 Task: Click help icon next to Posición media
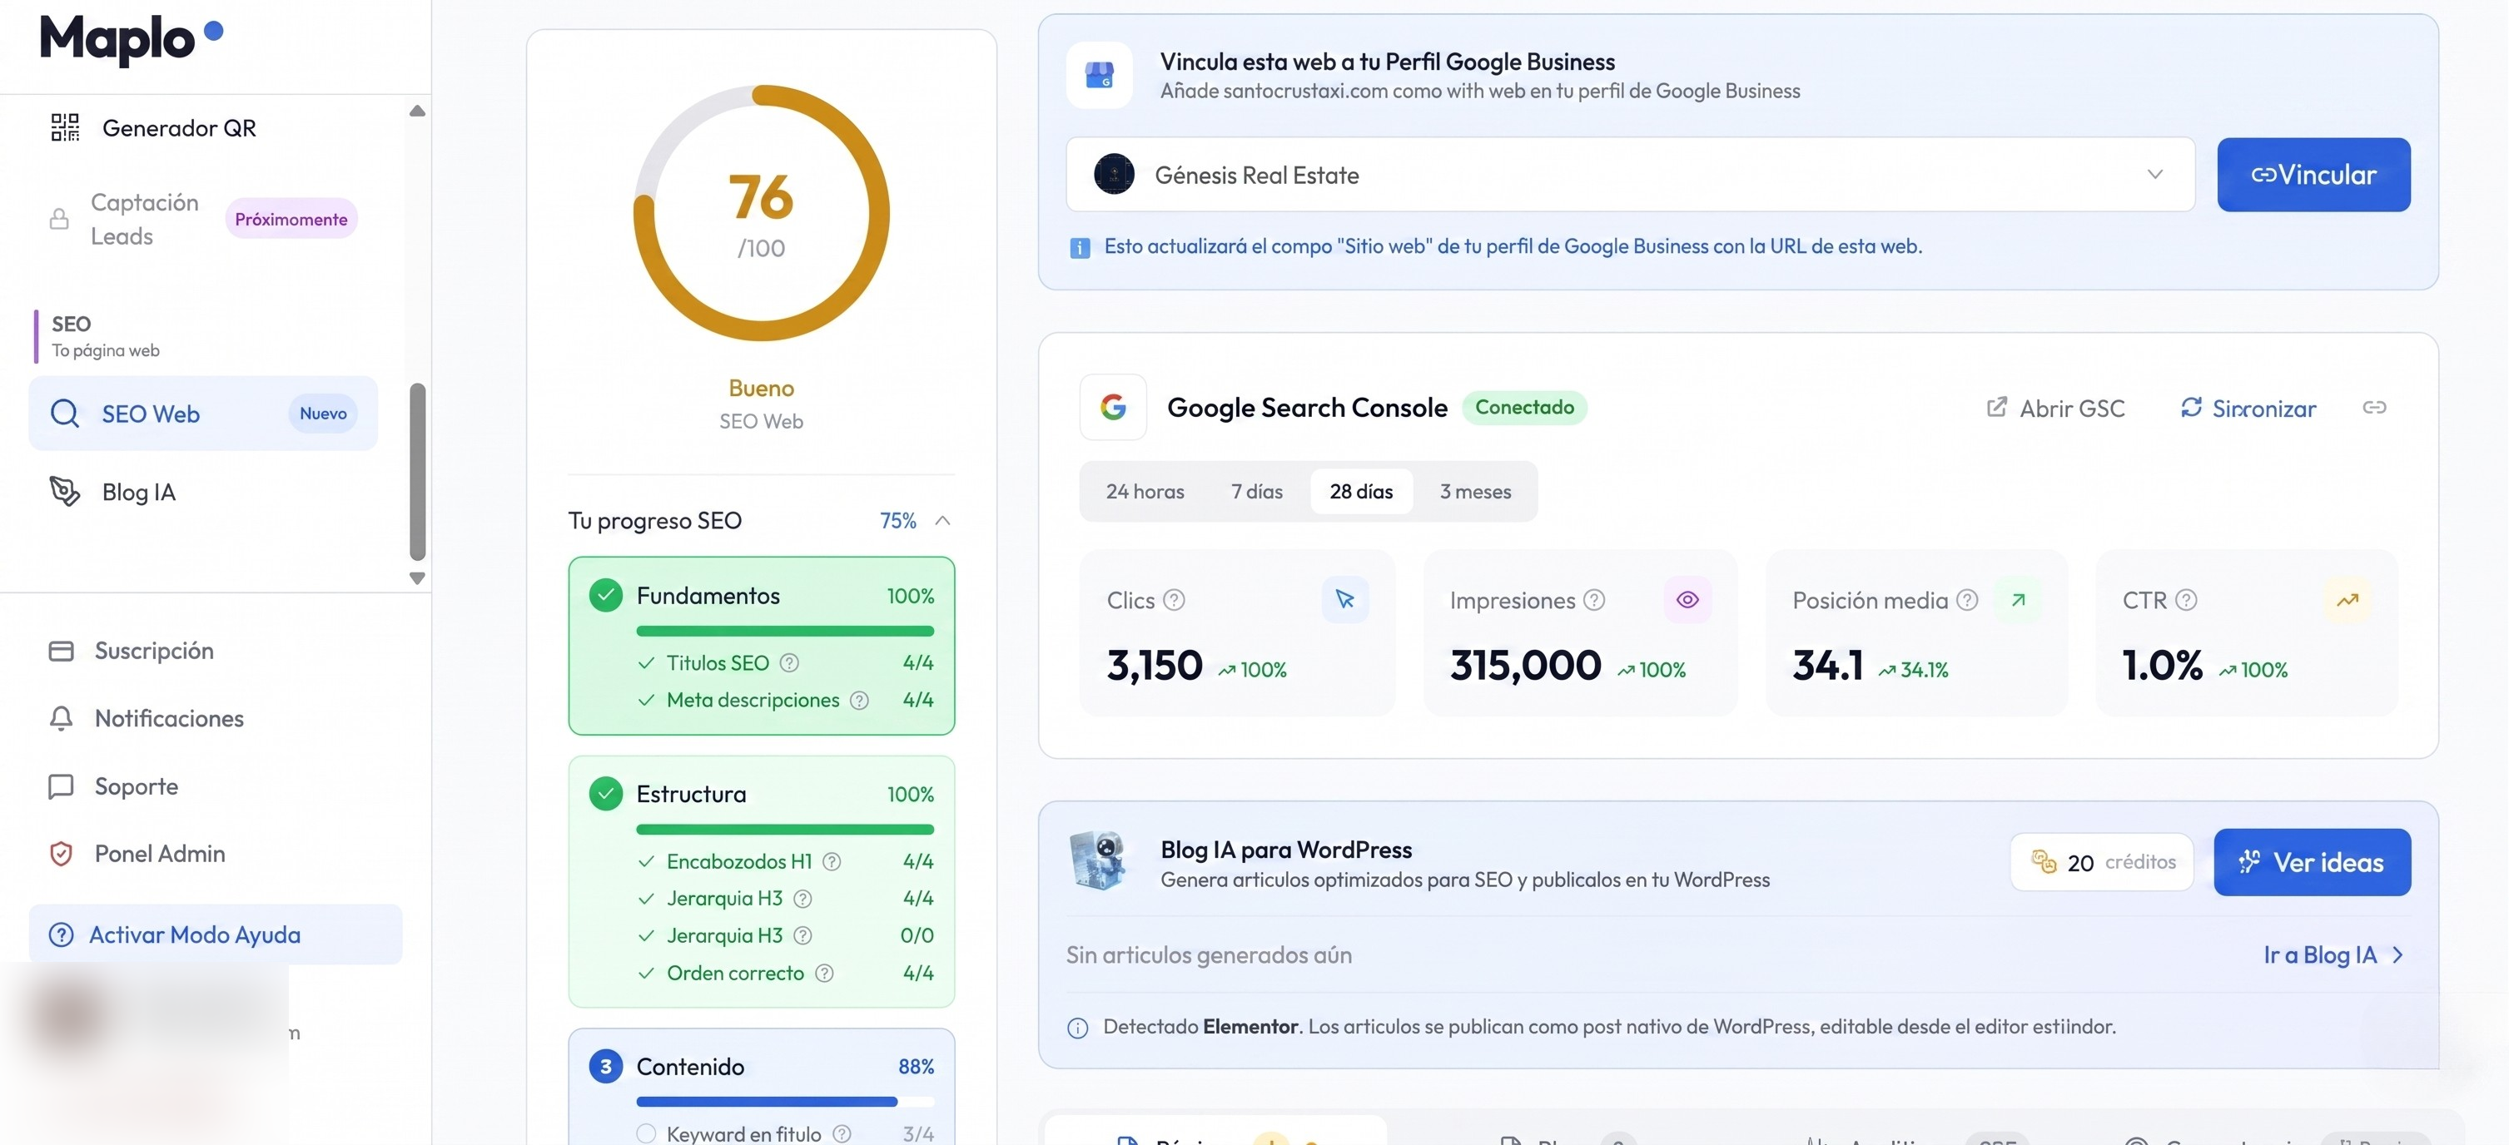(1967, 601)
